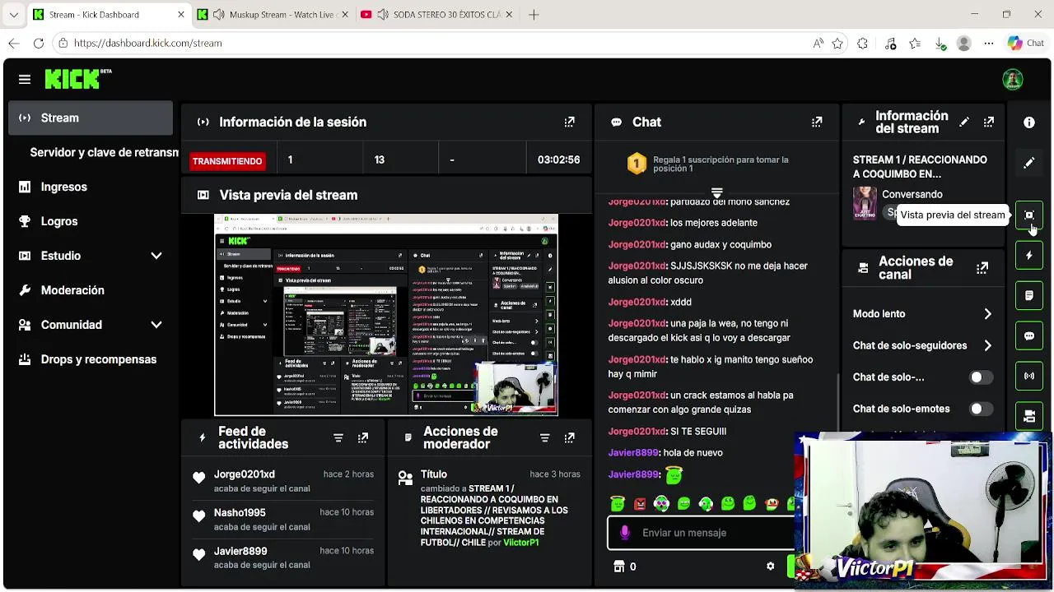Open chat settings gear icon
The height and width of the screenshot is (592, 1054).
point(770,567)
